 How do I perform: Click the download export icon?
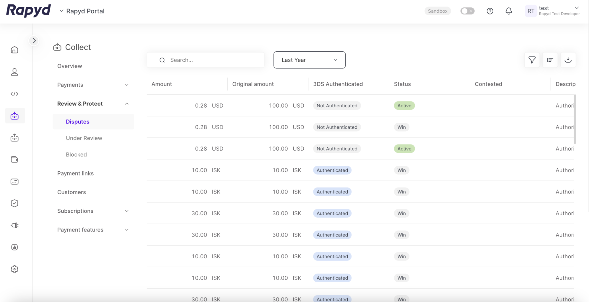pyautogui.click(x=568, y=60)
